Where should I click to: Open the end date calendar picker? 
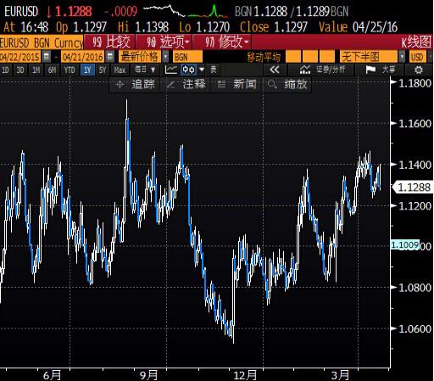[x=110, y=57]
